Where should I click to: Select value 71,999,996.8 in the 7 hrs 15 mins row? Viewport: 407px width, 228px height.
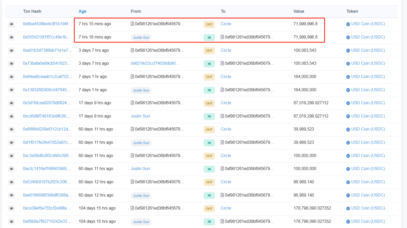tap(305, 24)
